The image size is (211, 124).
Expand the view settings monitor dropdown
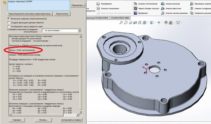click(181, 23)
